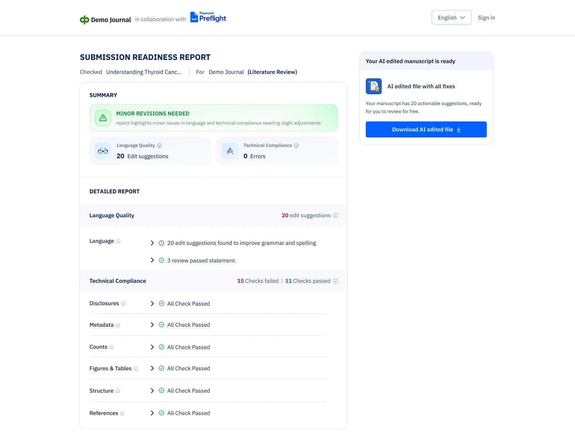Click the info icon beside Structure

(118, 391)
